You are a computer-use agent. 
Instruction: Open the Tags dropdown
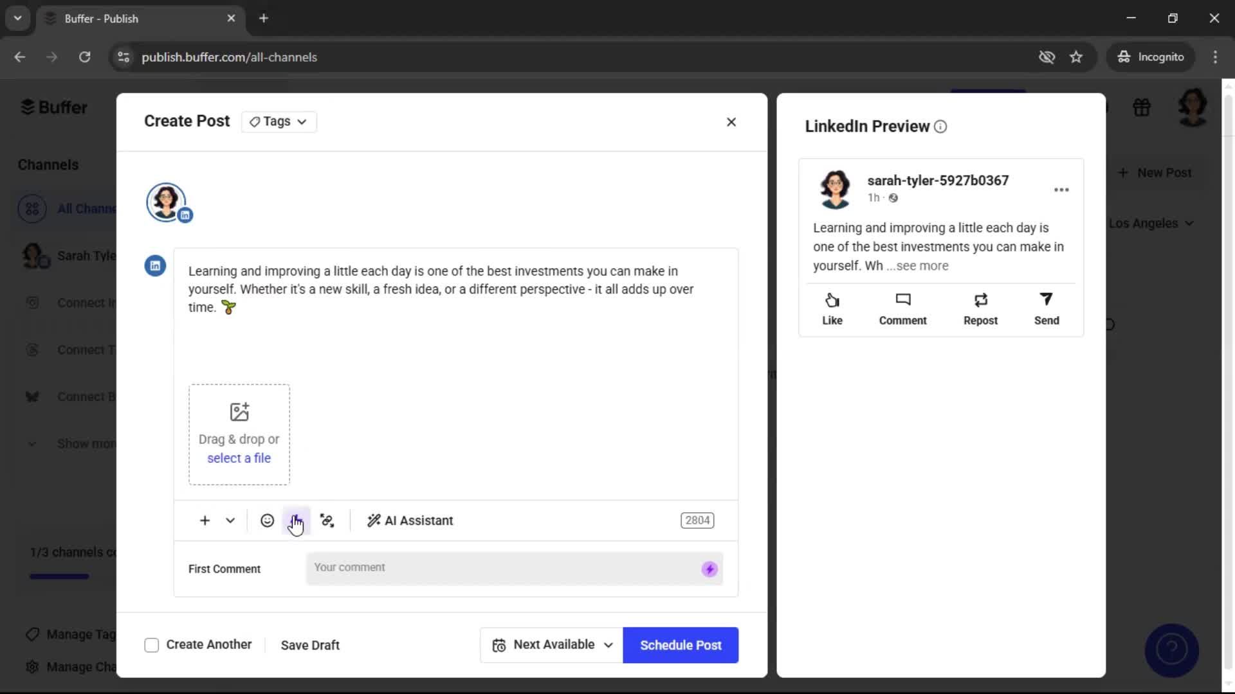(278, 121)
